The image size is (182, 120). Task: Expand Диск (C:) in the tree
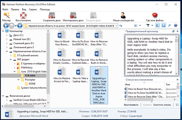pyautogui.click(x=7, y=35)
